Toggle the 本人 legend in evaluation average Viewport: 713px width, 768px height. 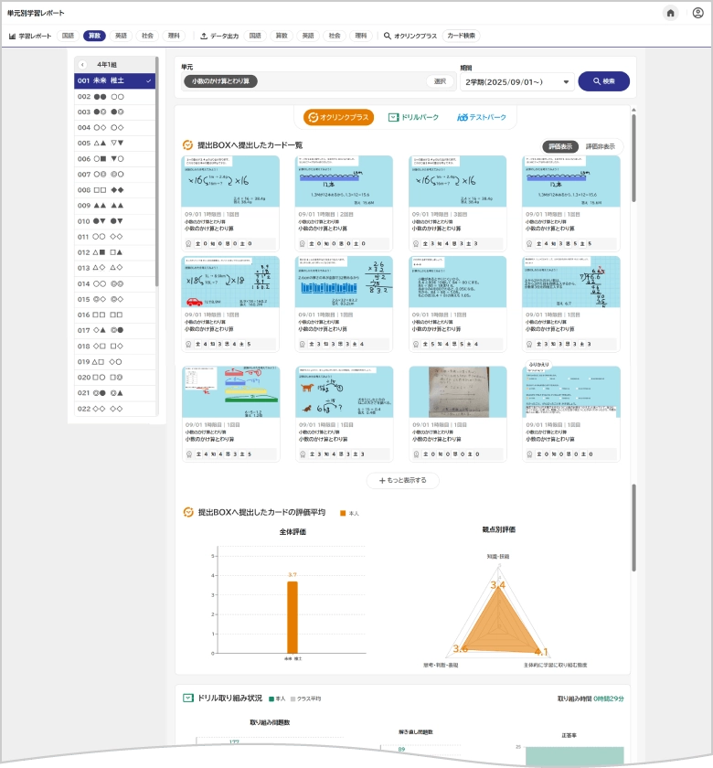(349, 514)
